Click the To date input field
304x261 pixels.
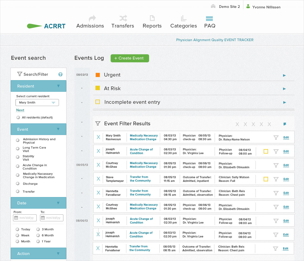[x=54, y=218]
